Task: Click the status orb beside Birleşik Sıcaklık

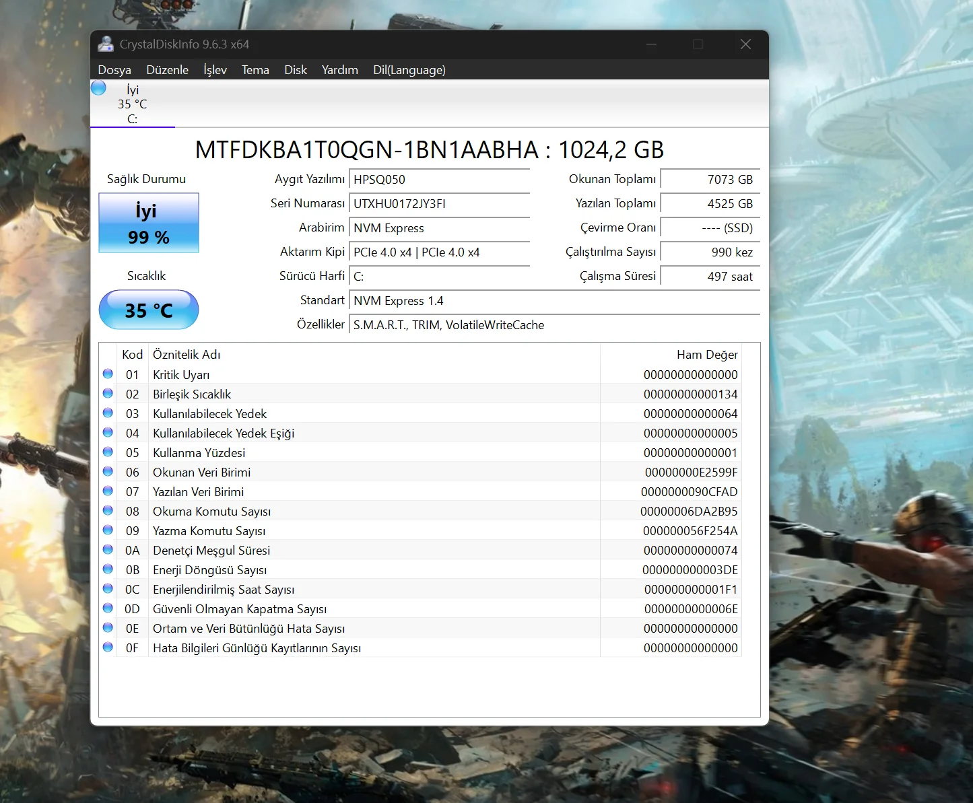Action: [108, 394]
